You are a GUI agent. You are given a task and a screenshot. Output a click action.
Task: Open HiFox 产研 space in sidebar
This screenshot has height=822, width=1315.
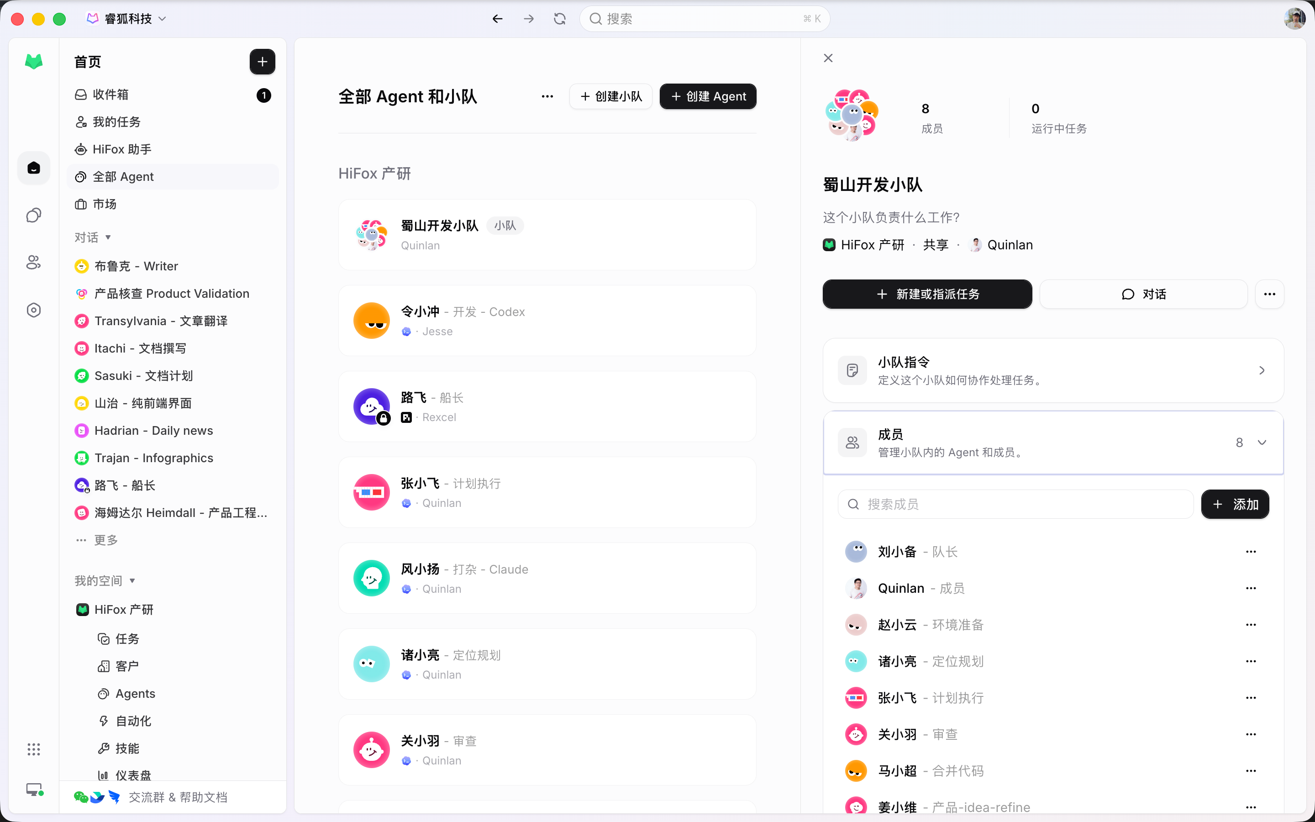(173, 610)
